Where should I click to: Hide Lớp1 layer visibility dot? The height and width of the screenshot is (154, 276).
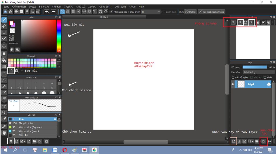point(233,84)
